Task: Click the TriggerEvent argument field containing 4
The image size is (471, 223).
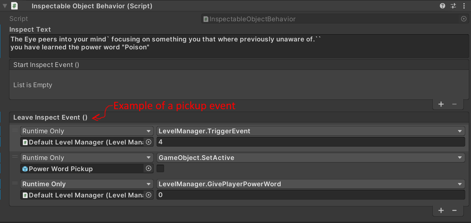Action: (x=311, y=142)
